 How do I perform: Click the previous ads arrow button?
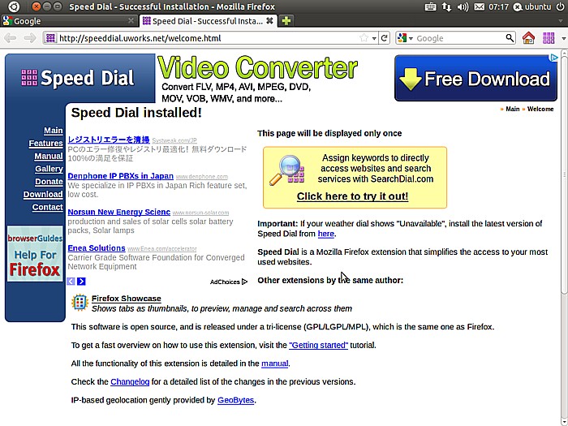click(x=71, y=281)
